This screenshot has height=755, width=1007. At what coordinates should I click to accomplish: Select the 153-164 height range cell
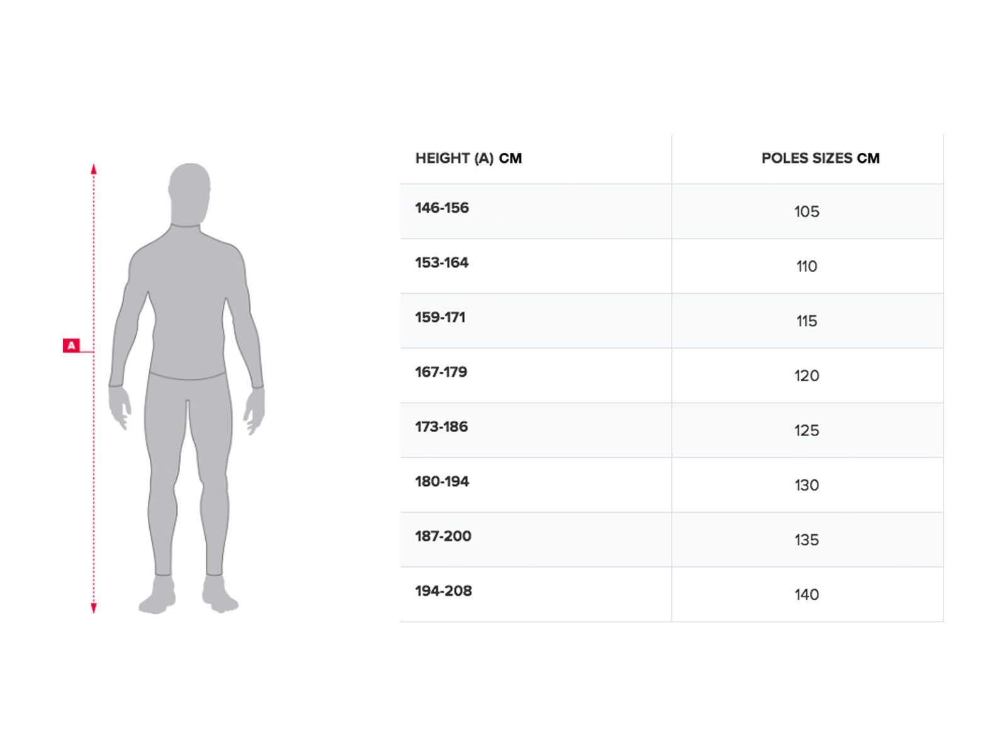pos(442,263)
